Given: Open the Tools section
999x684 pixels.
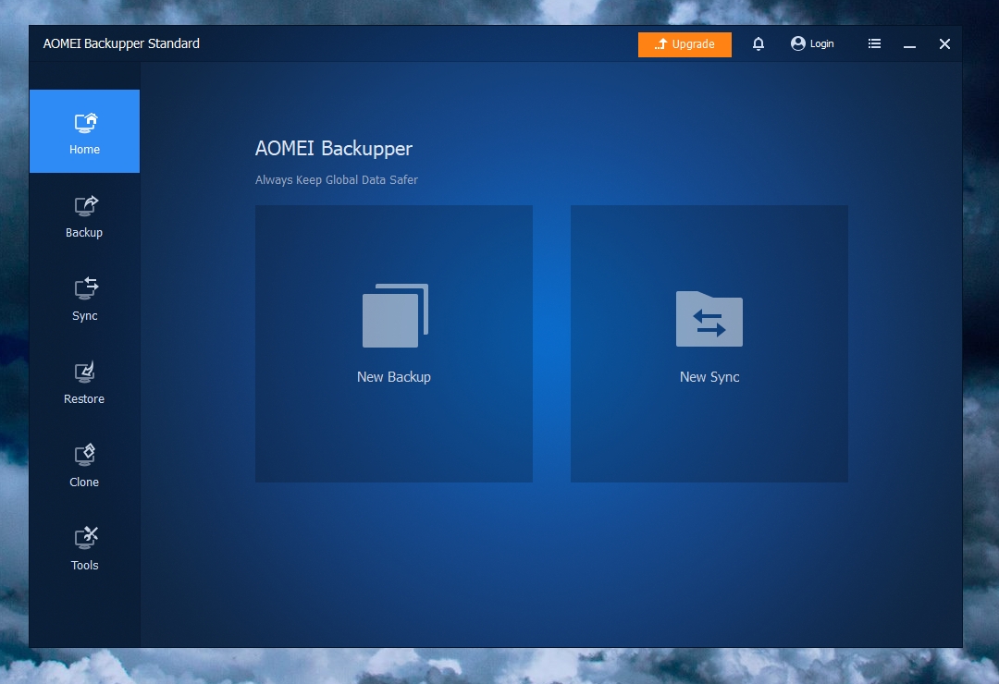Looking at the screenshot, I should coord(84,549).
